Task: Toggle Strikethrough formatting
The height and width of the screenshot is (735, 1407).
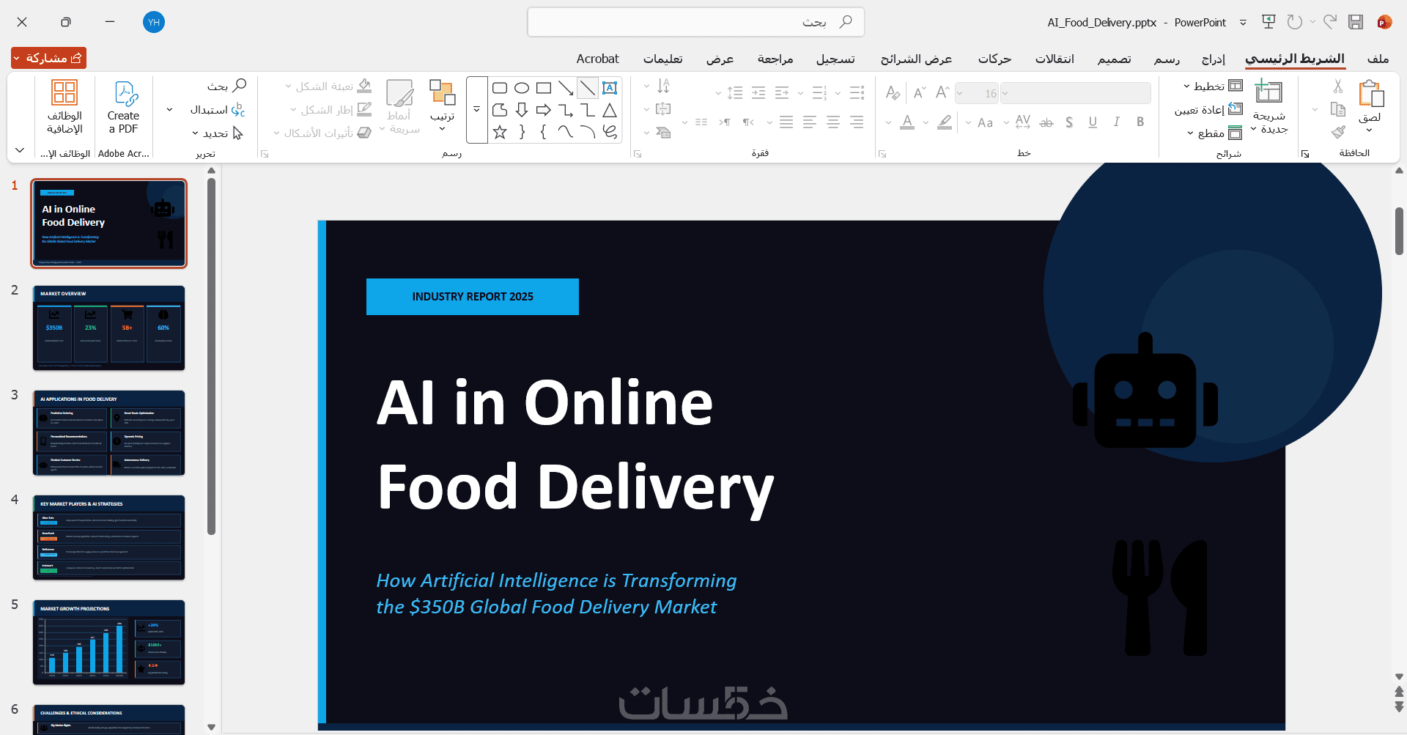Action: [x=1046, y=122]
